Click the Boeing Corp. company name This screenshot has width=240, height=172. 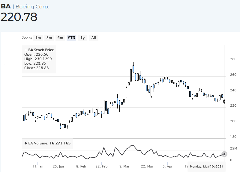pos(32,7)
